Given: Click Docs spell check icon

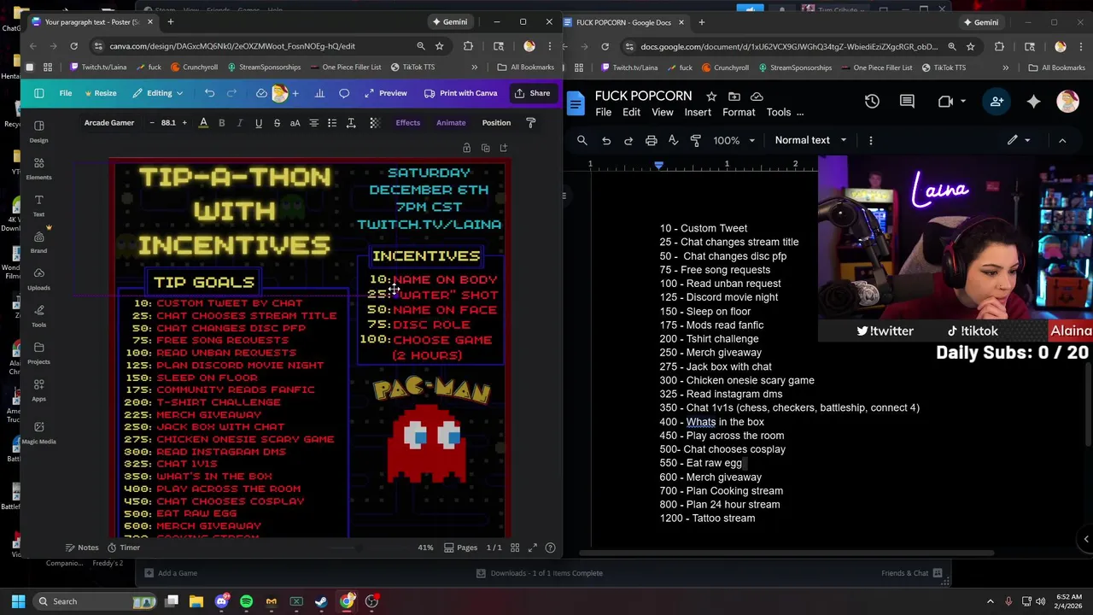Looking at the screenshot, I should pos(673,140).
